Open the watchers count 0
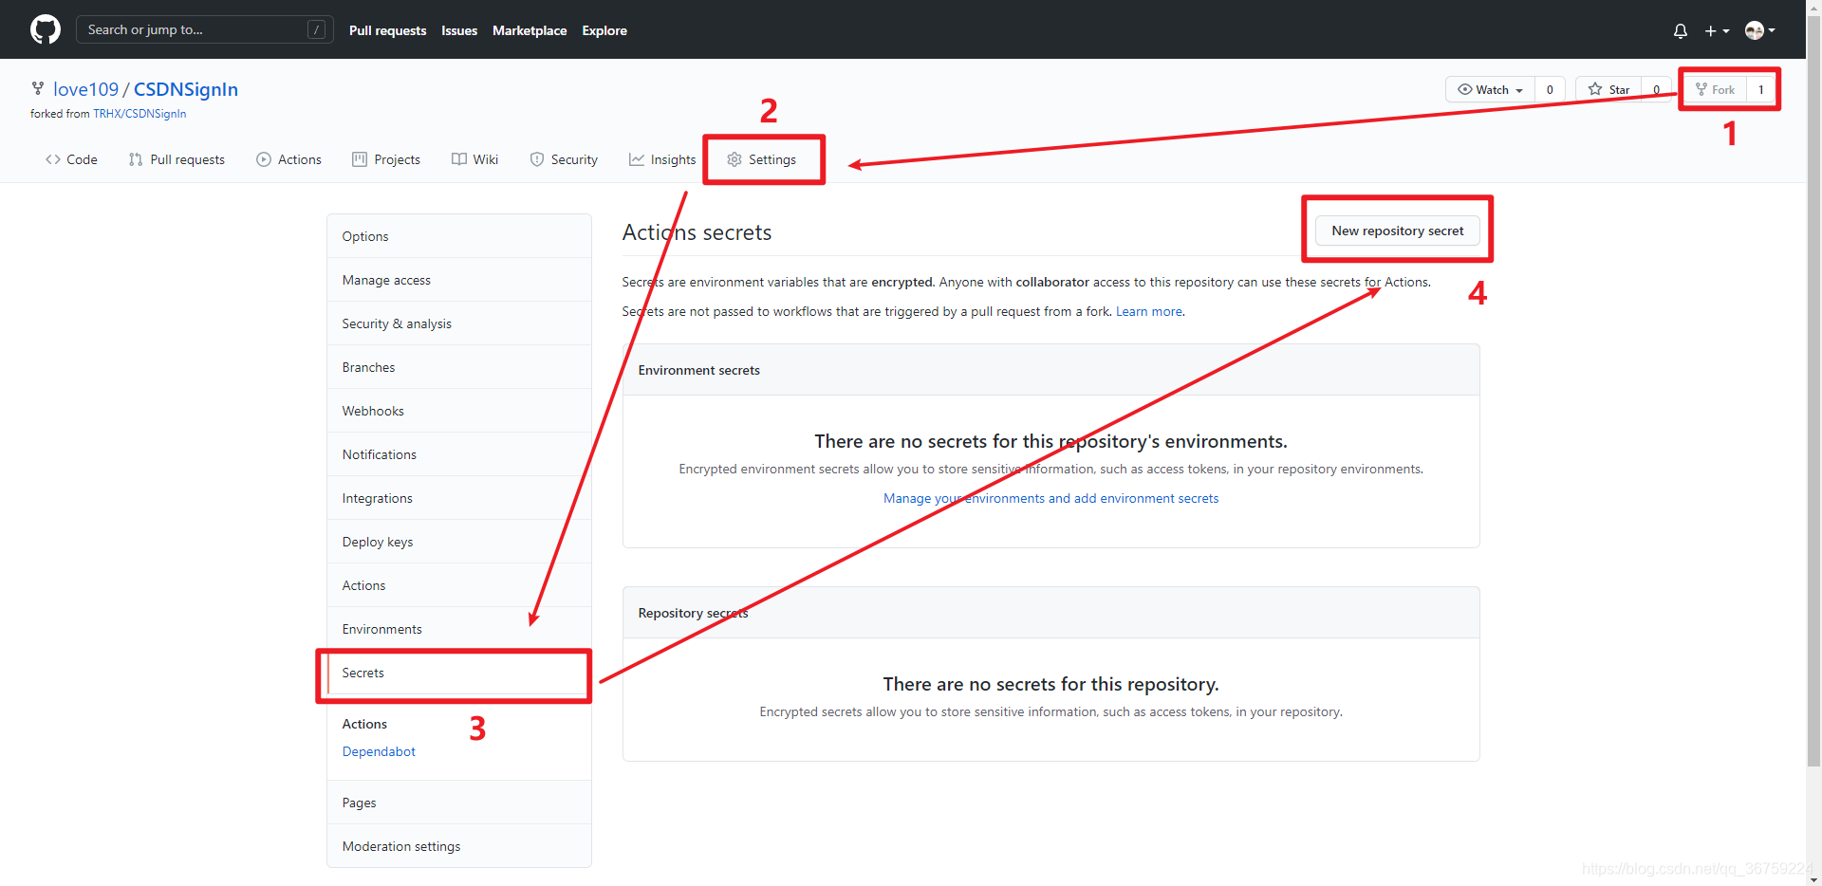The height and width of the screenshot is (886, 1822). (1550, 89)
